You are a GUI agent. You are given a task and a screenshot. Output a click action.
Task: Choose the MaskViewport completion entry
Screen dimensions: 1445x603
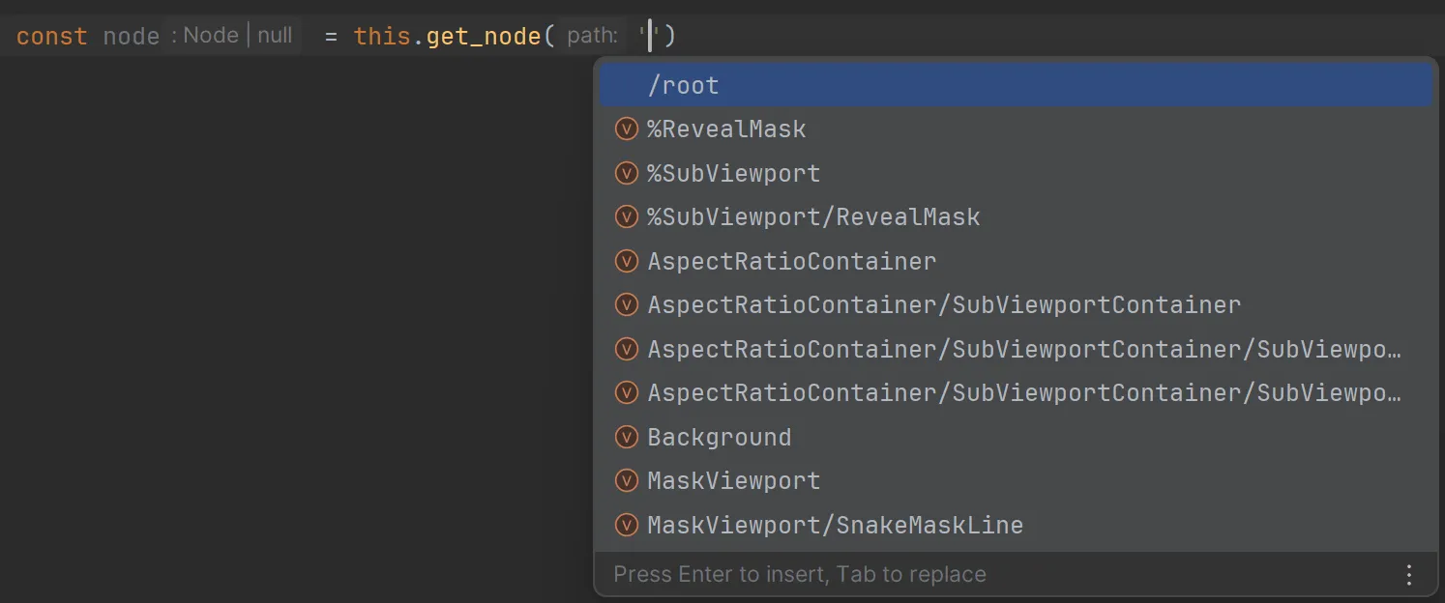[1016, 481]
